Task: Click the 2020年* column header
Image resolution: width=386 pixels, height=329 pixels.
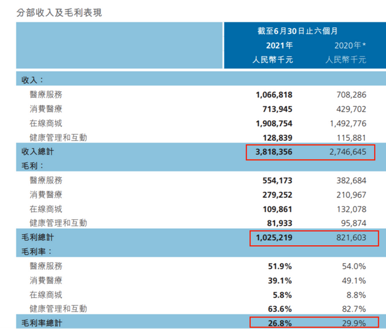Action: click(x=350, y=45)
